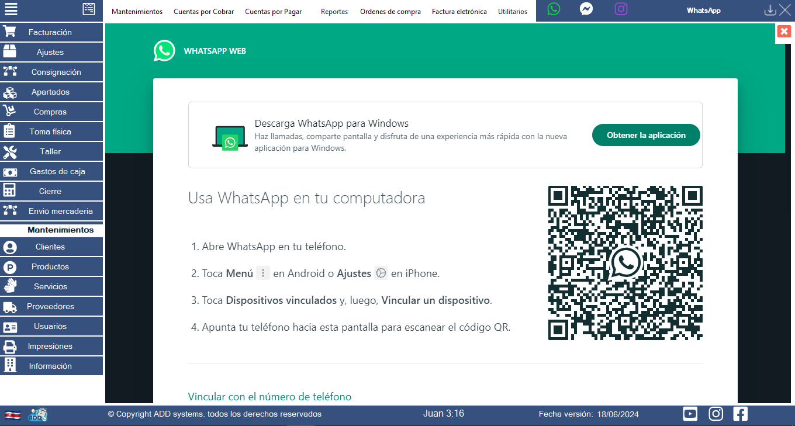
Task: Open the Cuentas por Cobrar menu
Action: (203, 12)
